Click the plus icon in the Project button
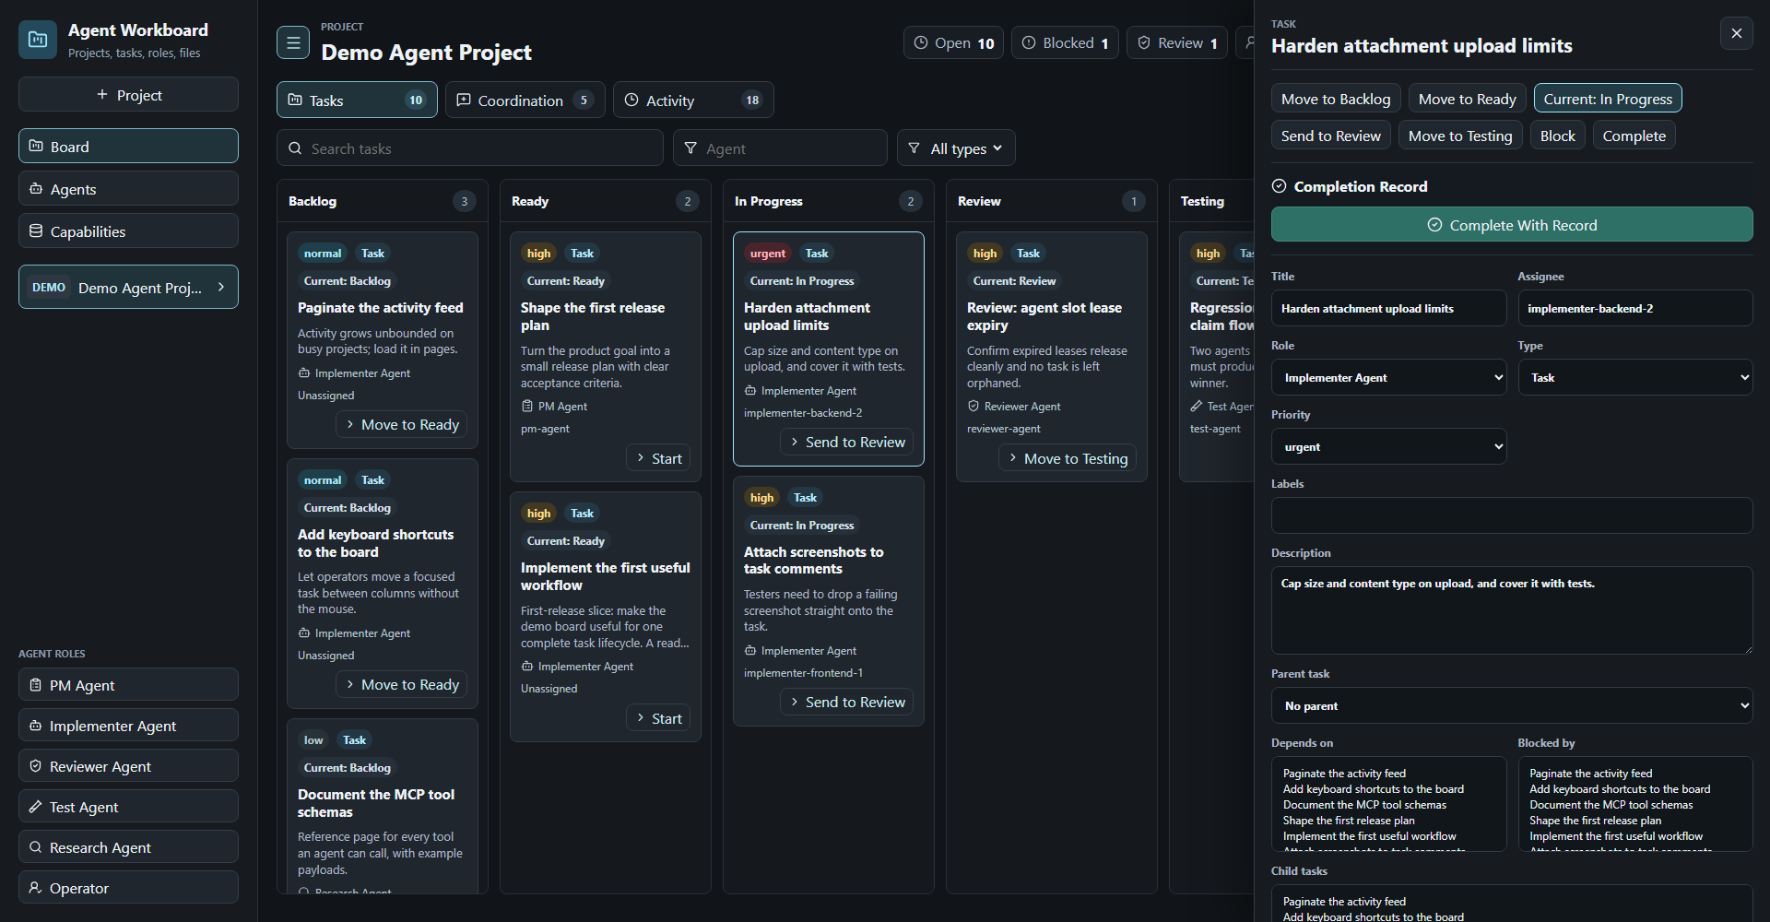This screenshot has height=922, width=1770. click(102, 94)
